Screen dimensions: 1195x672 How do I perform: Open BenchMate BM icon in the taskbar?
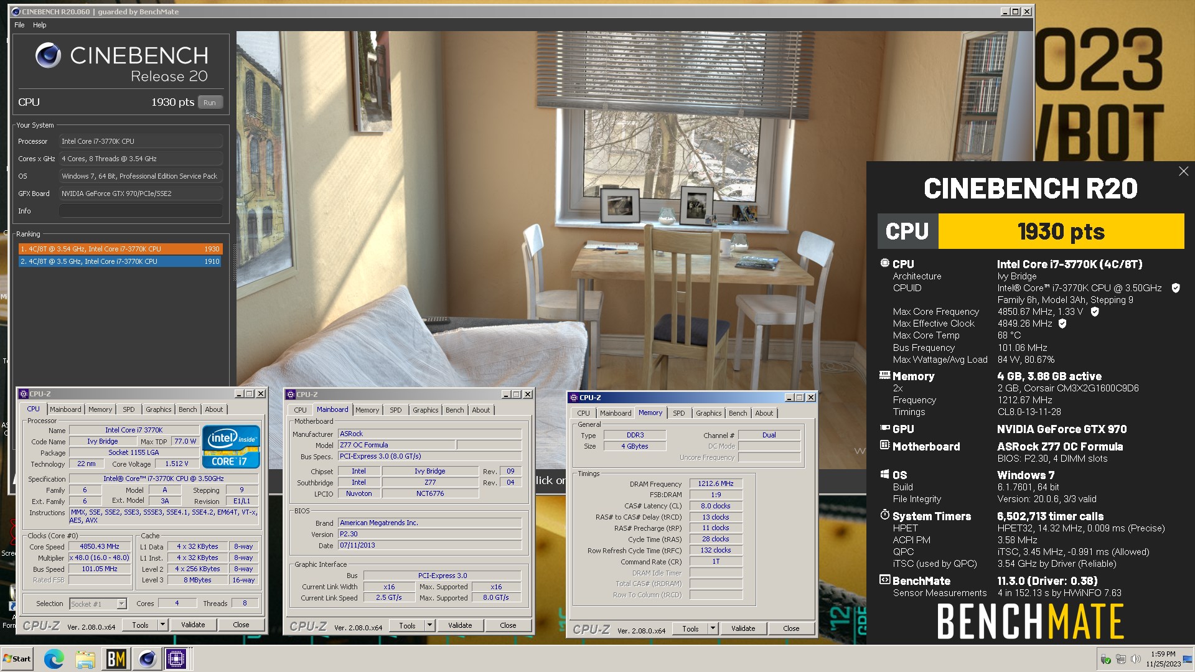point(116,659)
